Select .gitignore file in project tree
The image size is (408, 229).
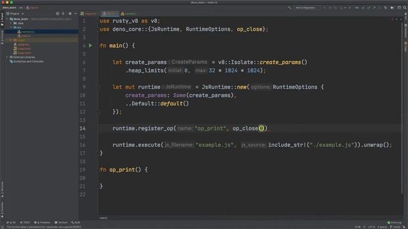(x=22, y=45)
